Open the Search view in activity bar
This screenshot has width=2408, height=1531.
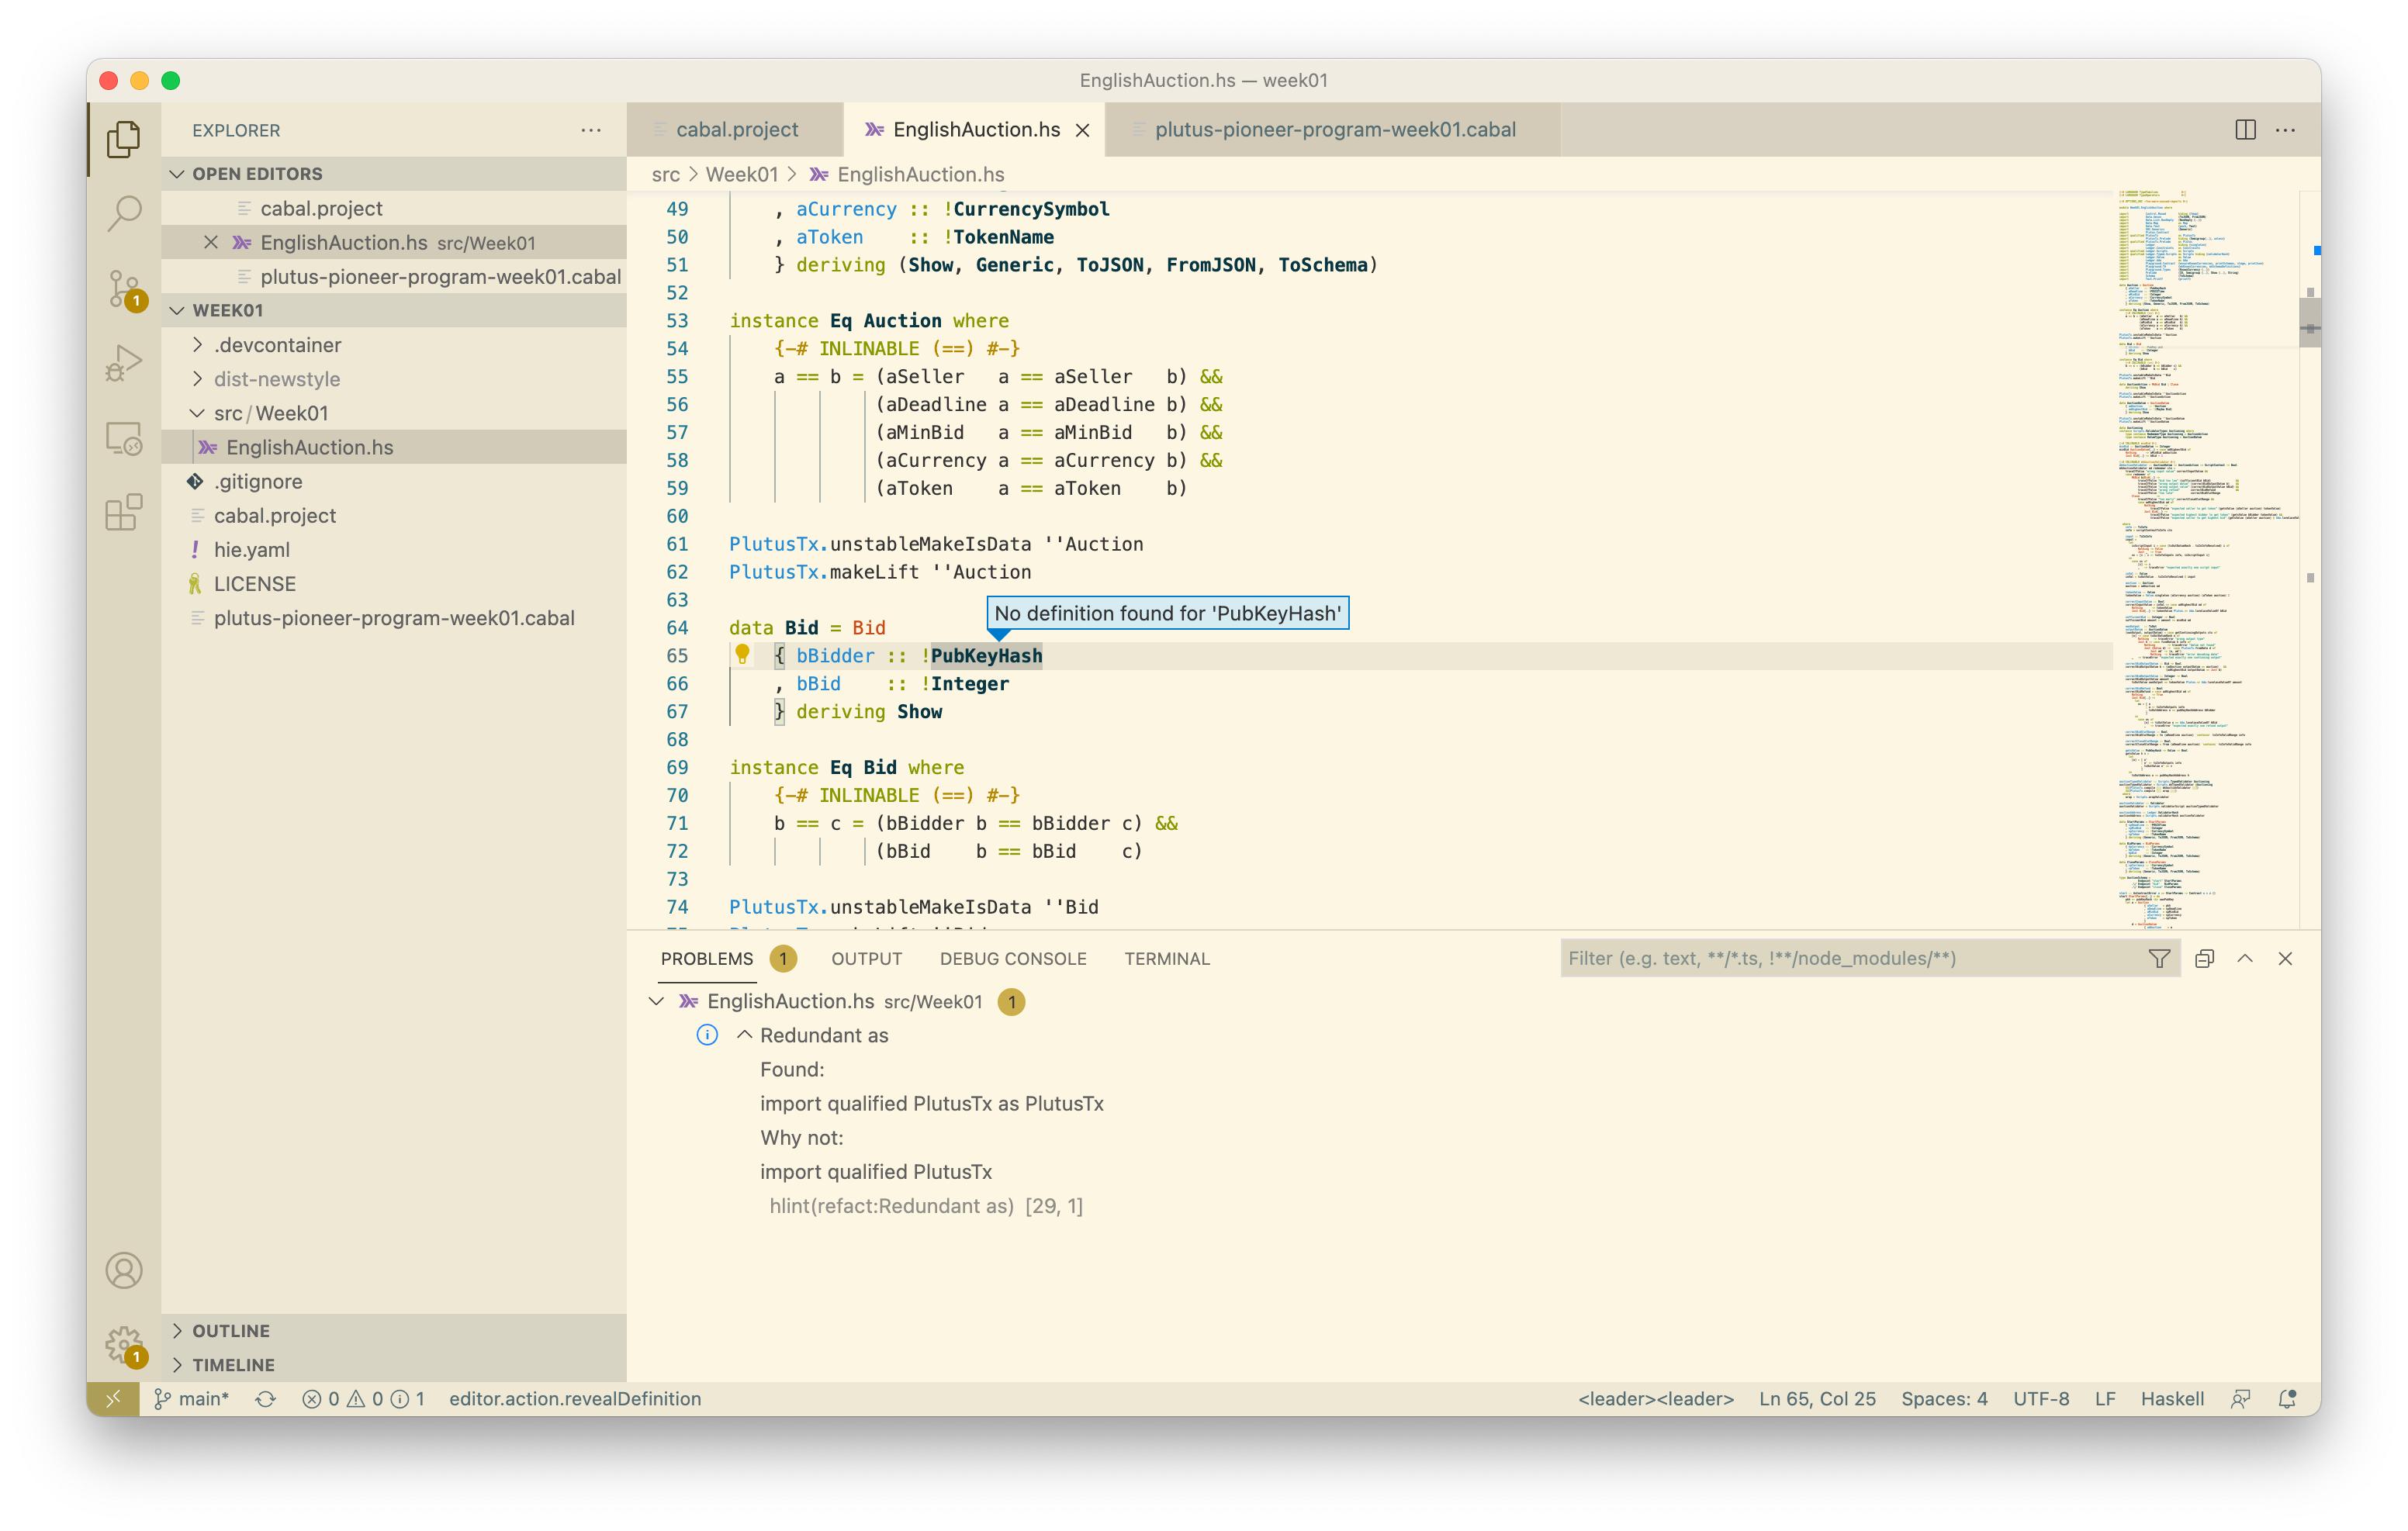pyautogui.click(x=123, y=213)
